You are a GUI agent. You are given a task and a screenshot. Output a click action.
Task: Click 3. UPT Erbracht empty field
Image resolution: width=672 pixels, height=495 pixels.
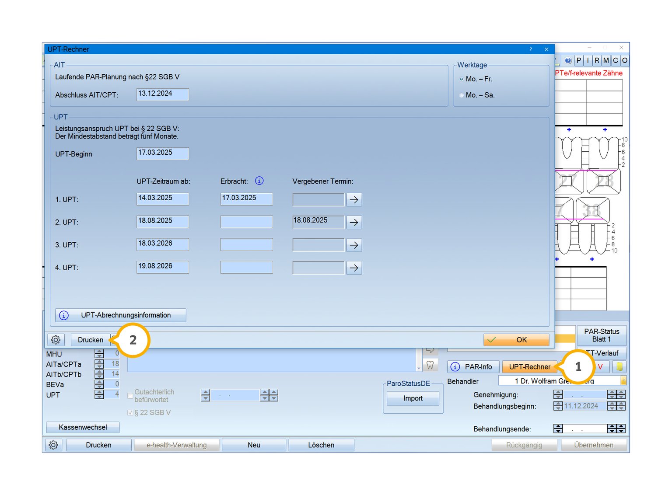pos(247,244)
